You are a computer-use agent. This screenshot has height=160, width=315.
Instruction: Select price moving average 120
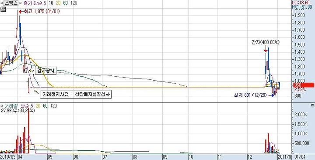click(73, 3)
